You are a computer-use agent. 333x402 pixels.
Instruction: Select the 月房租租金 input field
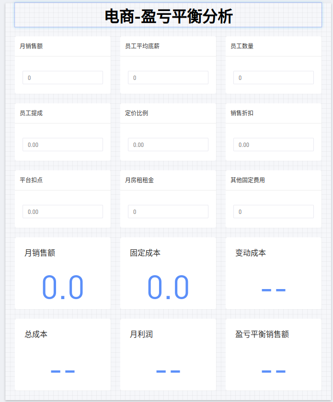pyautogui.click(x=168, y=212)
